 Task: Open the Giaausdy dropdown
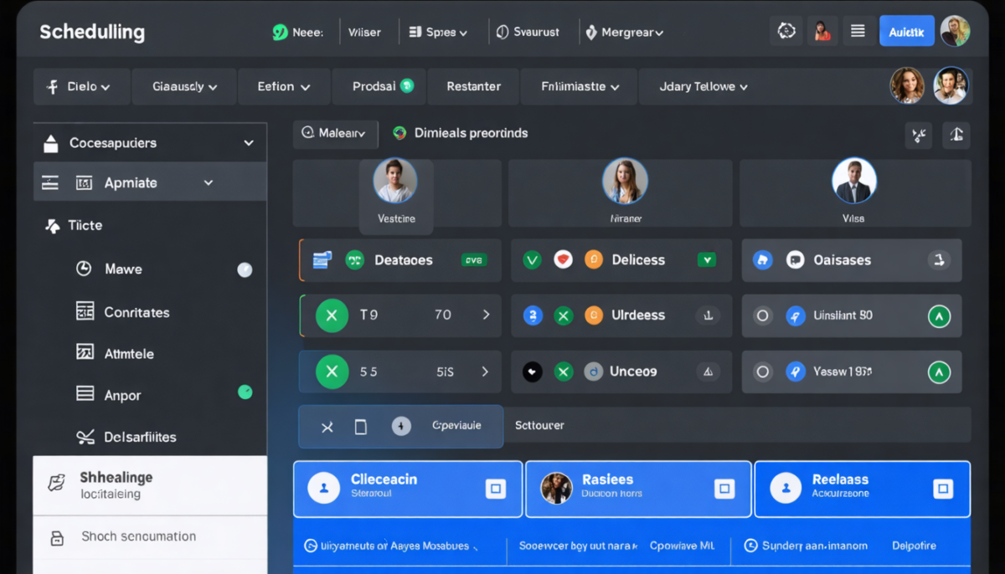(185, 86)
